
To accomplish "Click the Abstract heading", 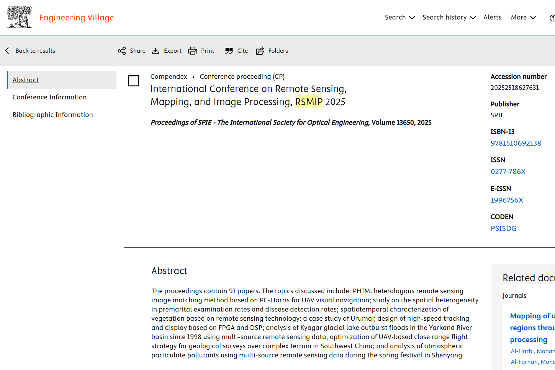I will (x=169, y=271).
